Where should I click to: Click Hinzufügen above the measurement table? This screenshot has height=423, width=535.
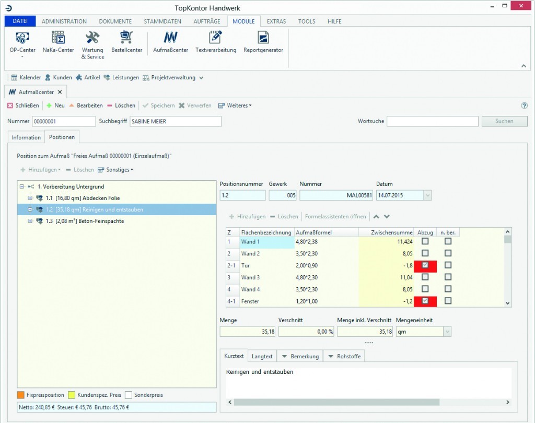click(247, 217)
